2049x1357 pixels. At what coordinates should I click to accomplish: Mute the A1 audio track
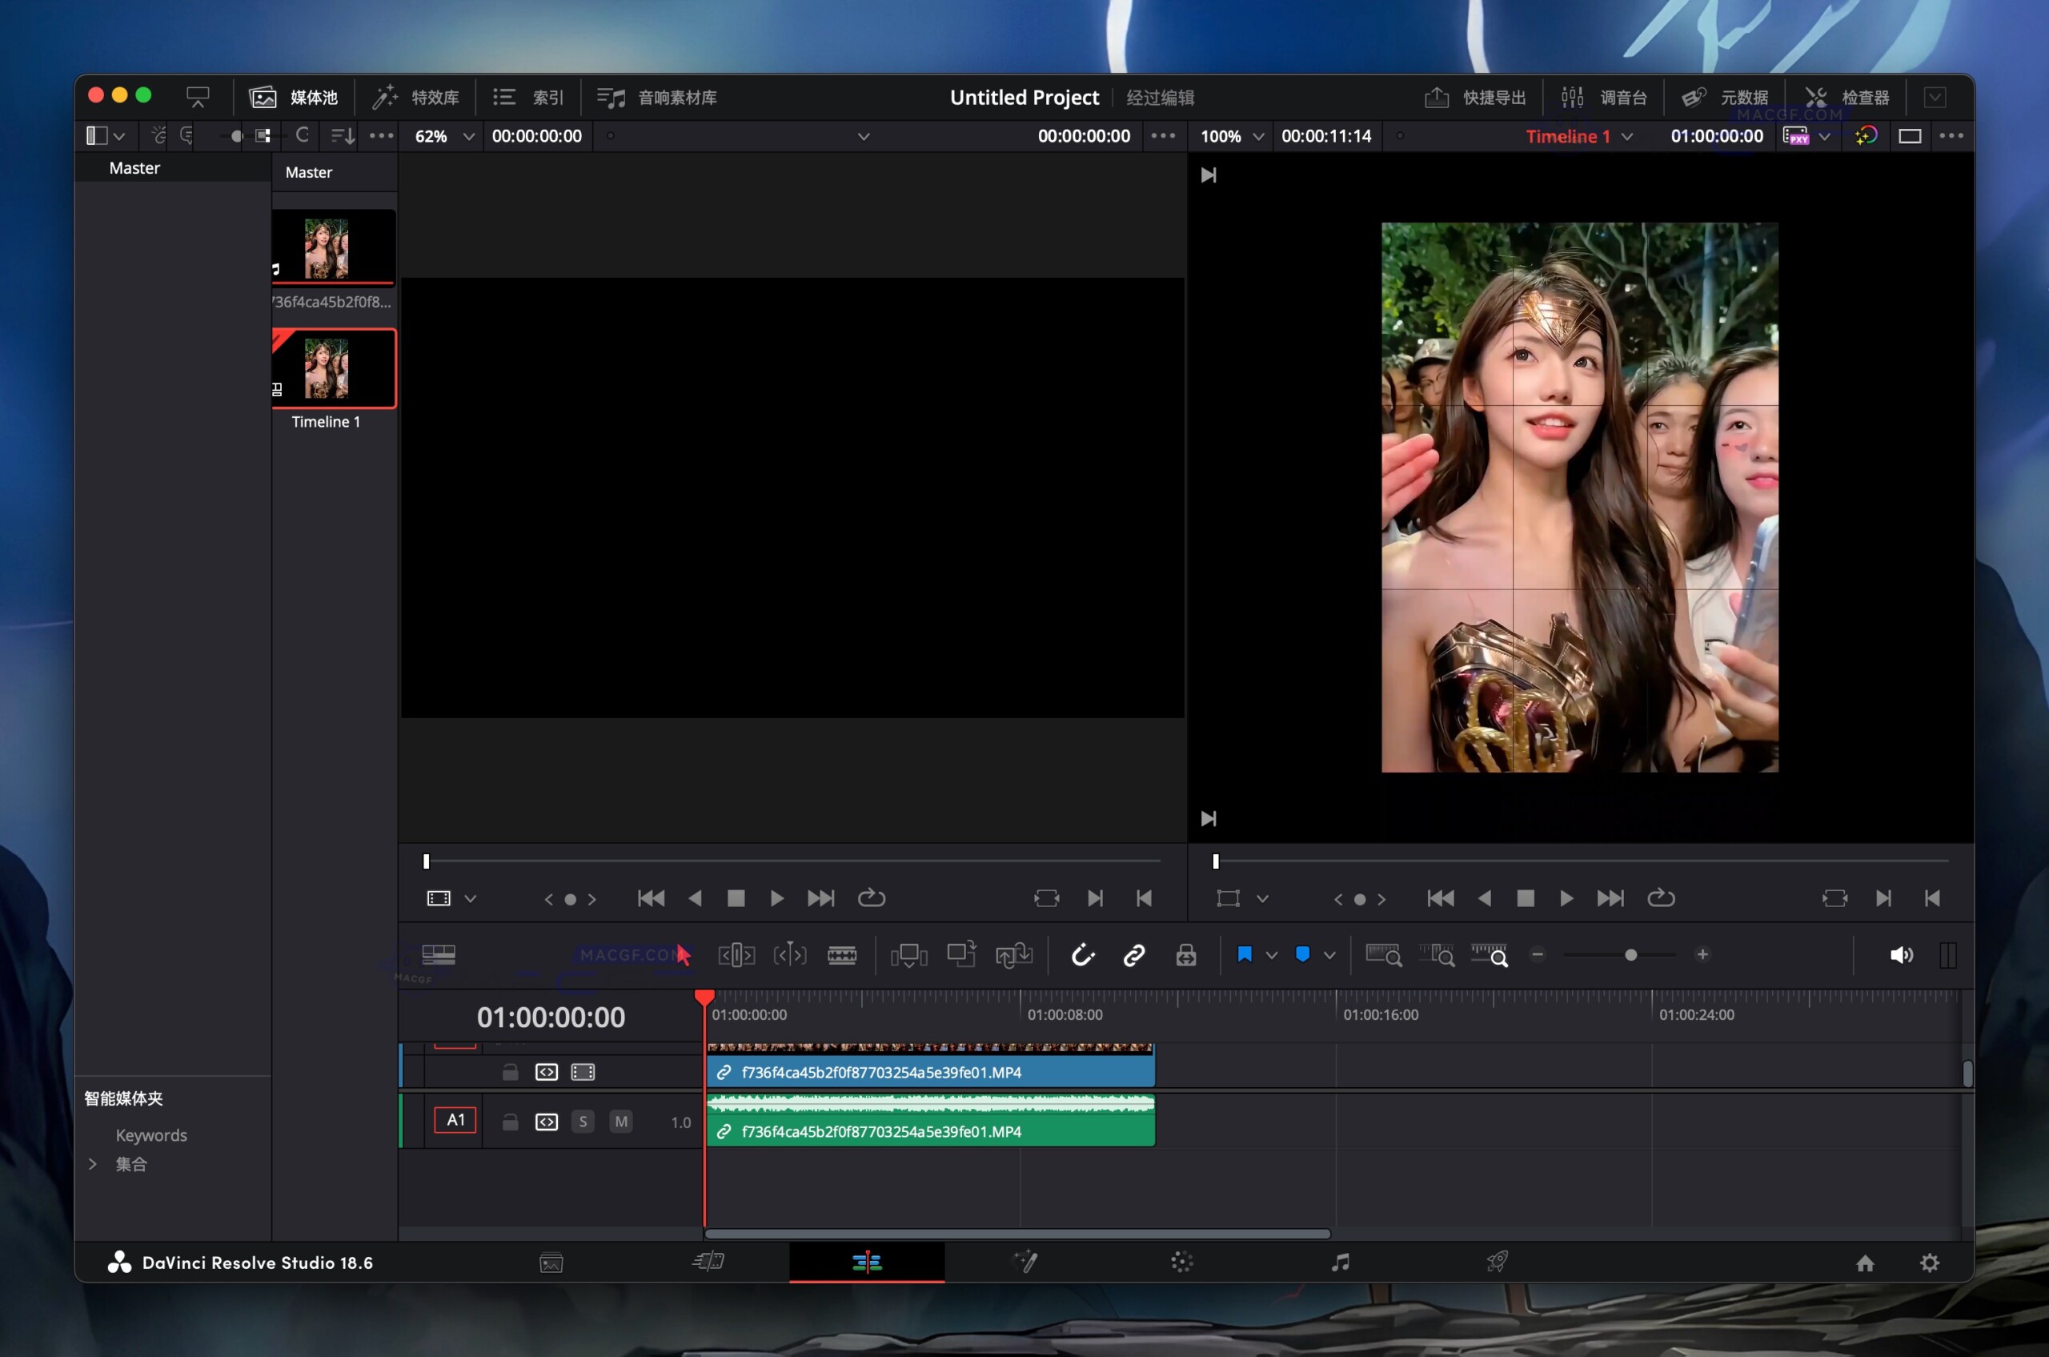621,1121
